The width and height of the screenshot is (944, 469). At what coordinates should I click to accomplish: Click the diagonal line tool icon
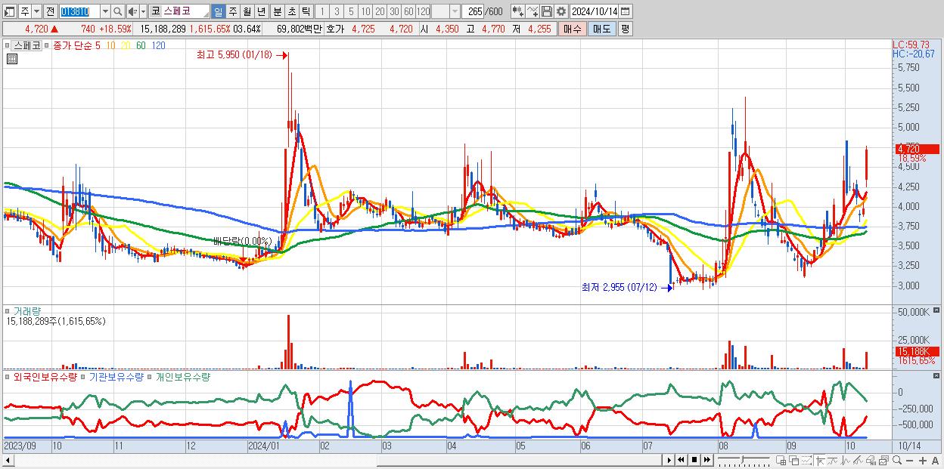pyautogui.click(x=858, y=460)
